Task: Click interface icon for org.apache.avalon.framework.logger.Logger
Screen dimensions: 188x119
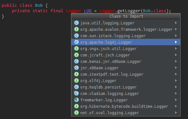Action: click(76, 29)
